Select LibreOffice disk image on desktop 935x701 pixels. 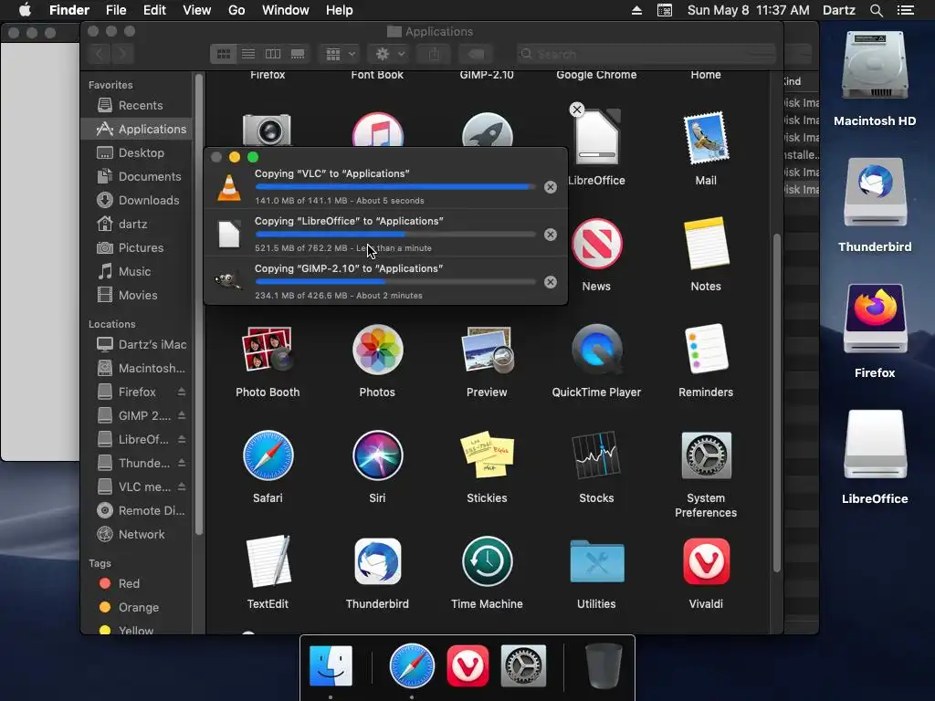pos(875,445)
